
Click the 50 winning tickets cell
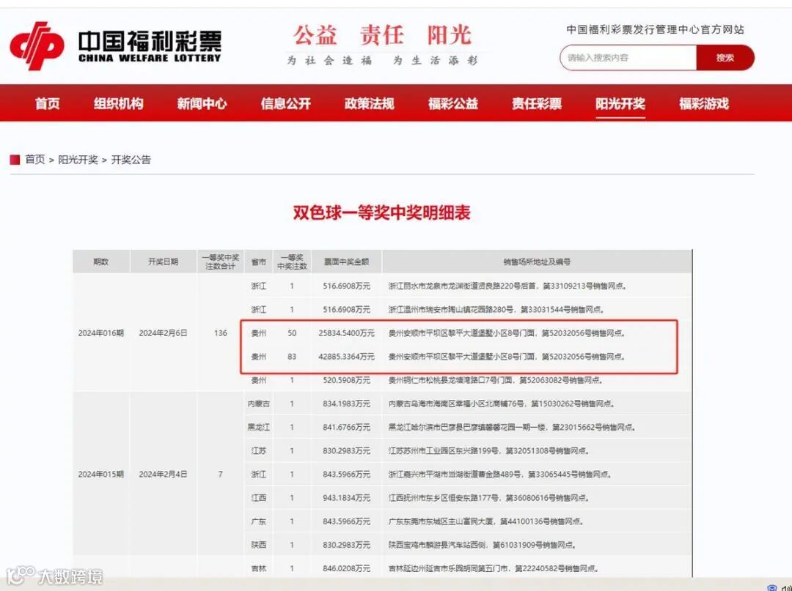click(x=292, y=333)
